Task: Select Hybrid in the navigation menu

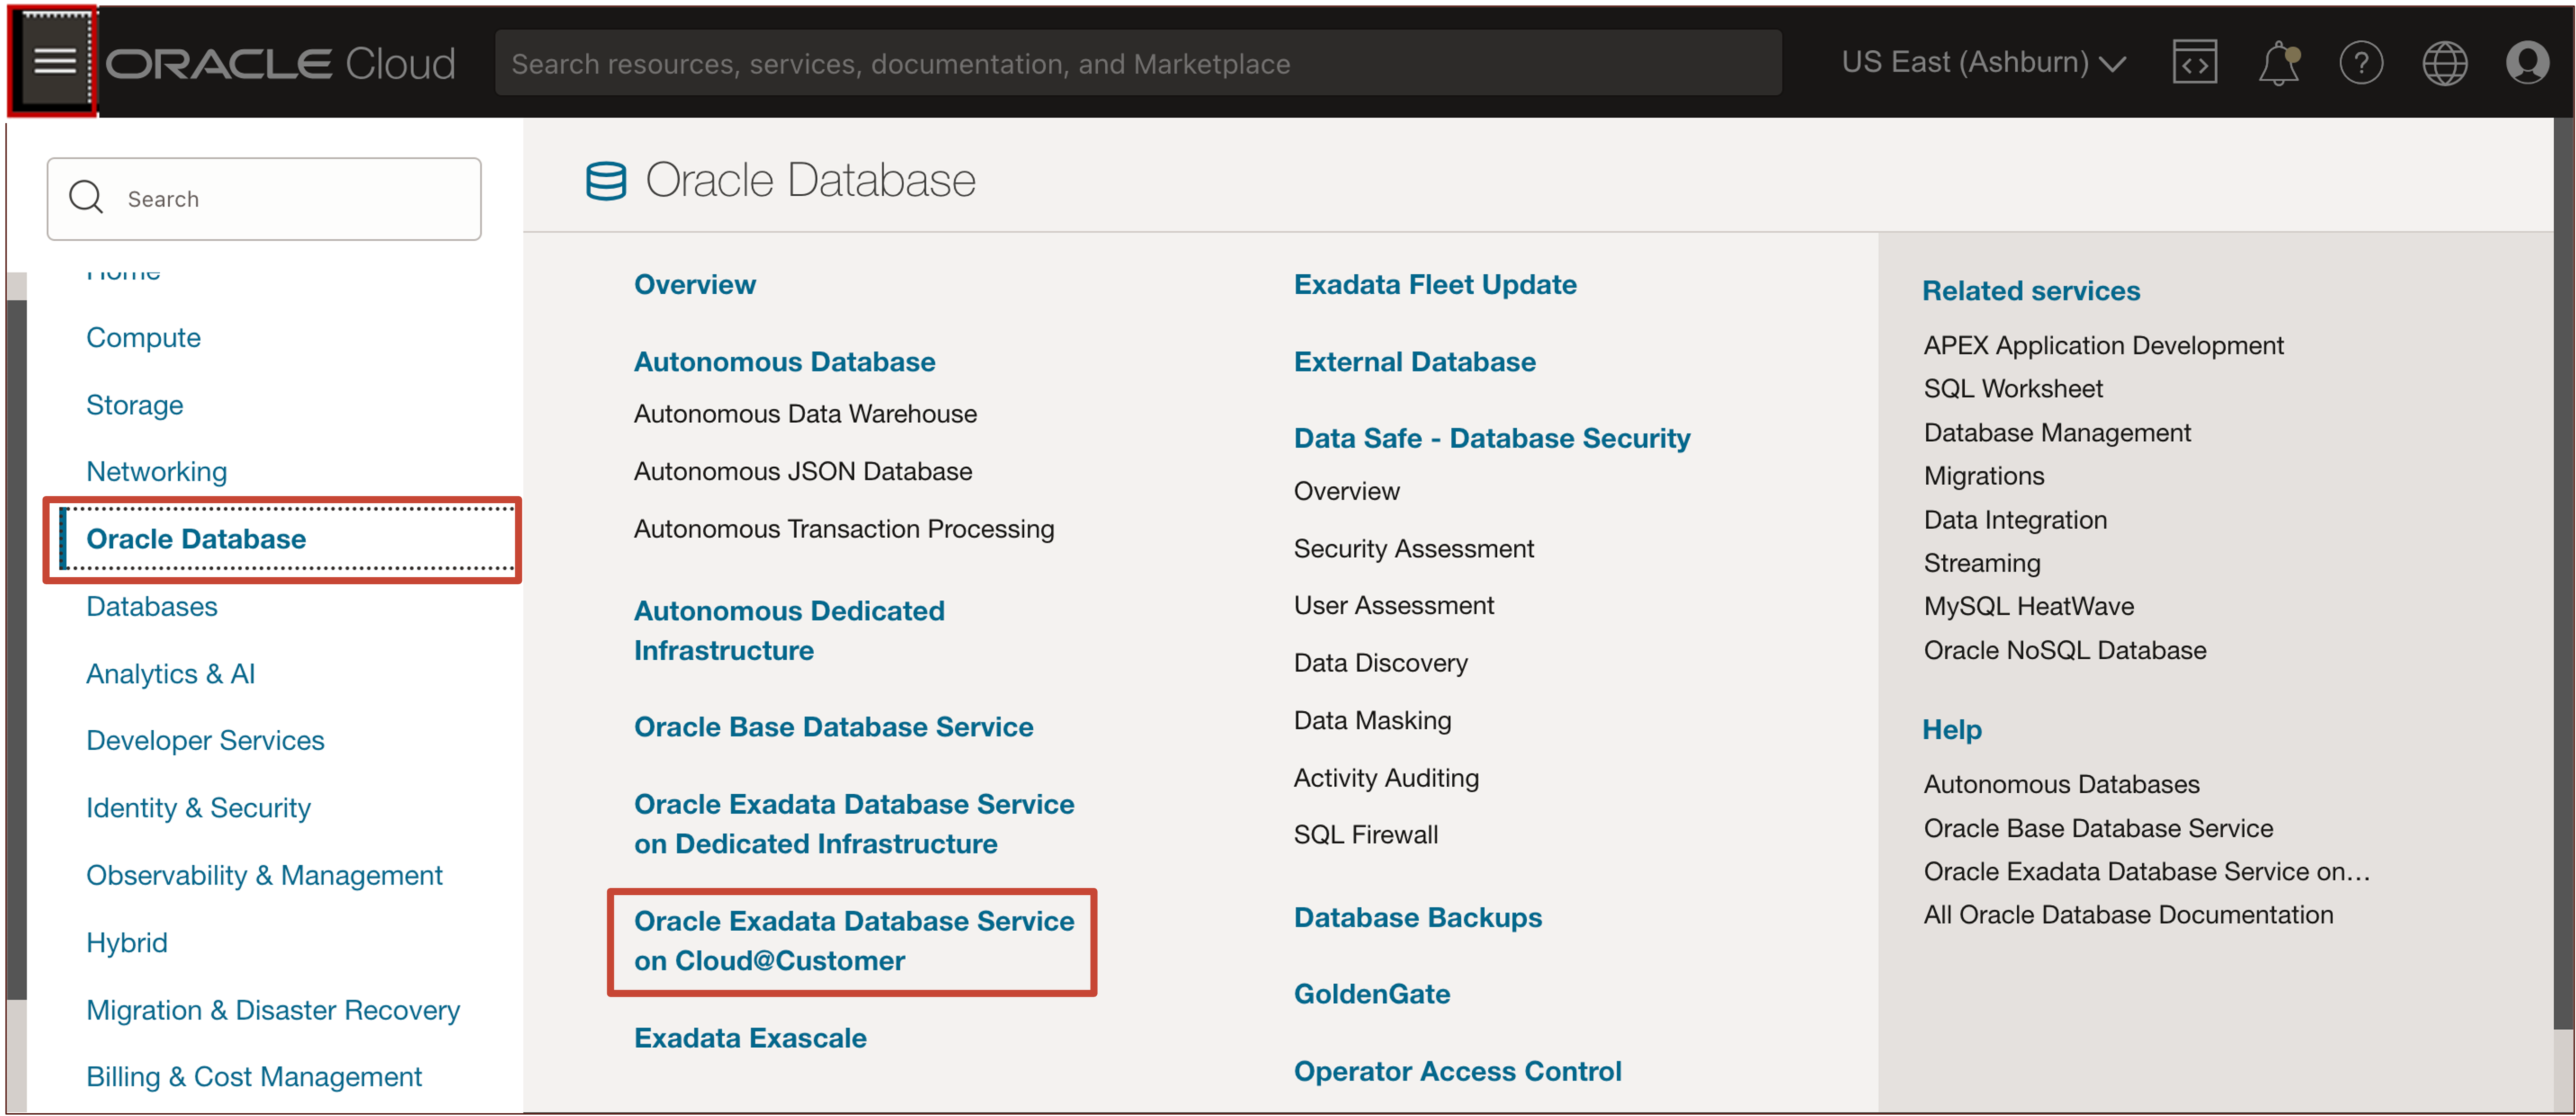Action: [x=126, y=943]
